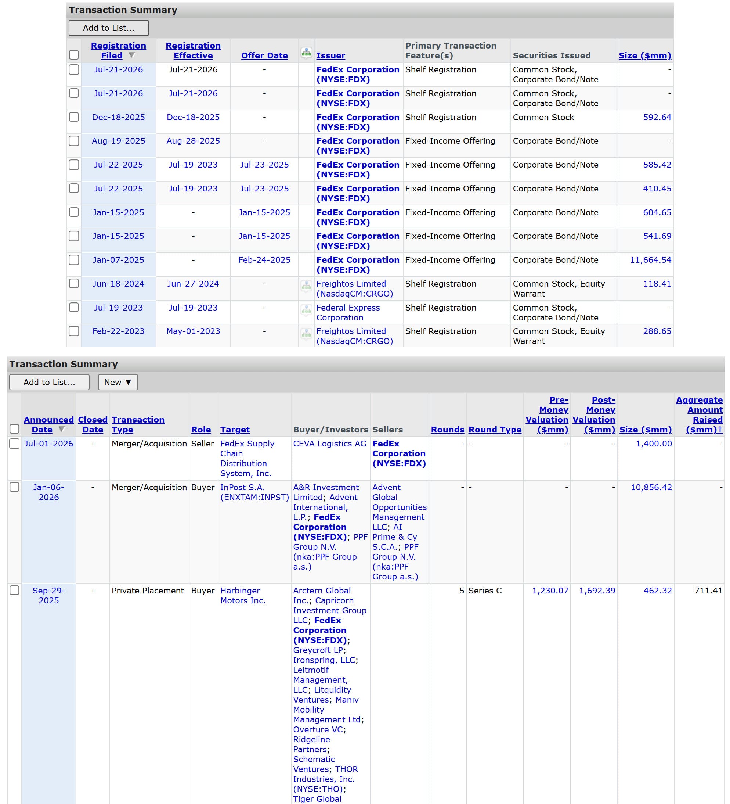Viewport: 730px width, 804px height.
Task: Check the Jun-18-2024 Freightos row
Action: pos(74,283)
